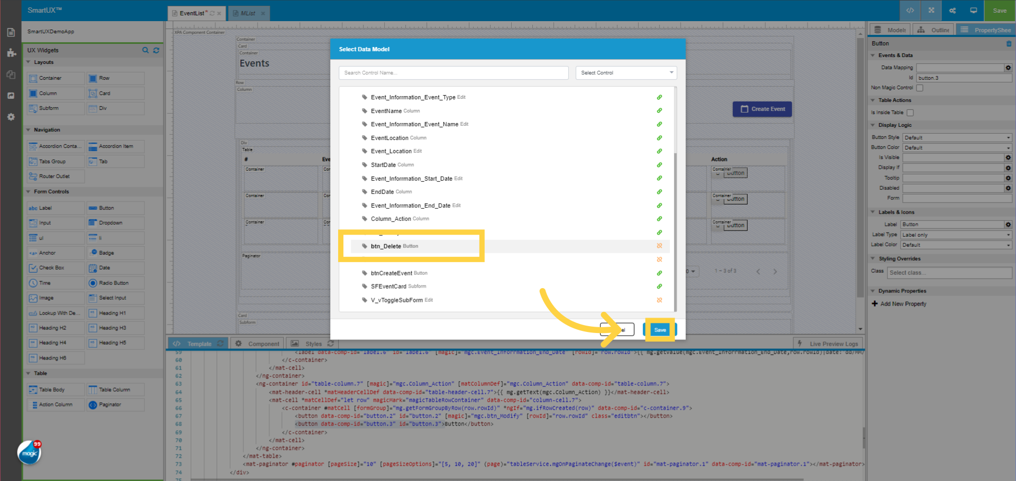The width and height of the screenshot is (1016, 481).
Task: Enable the Is Inside Table checkbox
Action: (x=910, y=112)
